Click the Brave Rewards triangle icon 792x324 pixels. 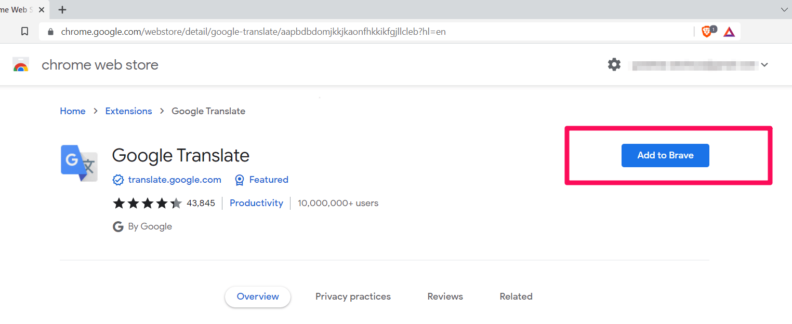coord(729,31)
